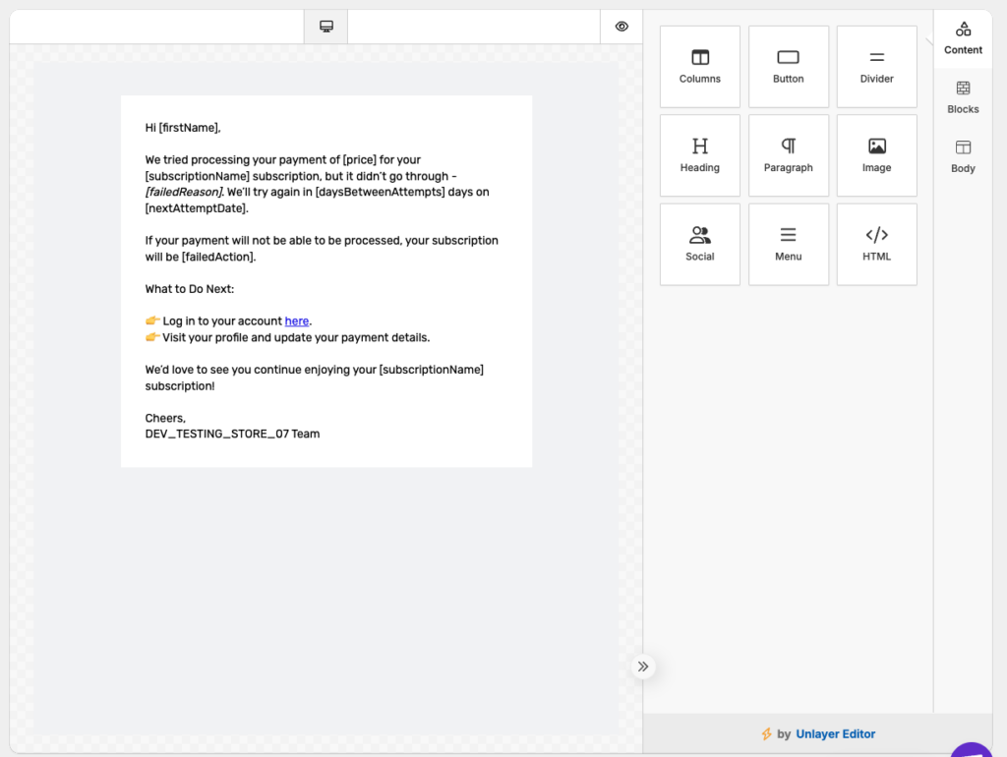Select the Divider content block

[876, 66]
